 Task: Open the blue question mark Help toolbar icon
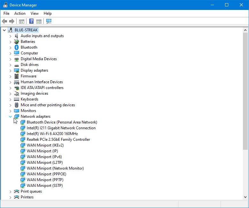[x=32, y=21]
